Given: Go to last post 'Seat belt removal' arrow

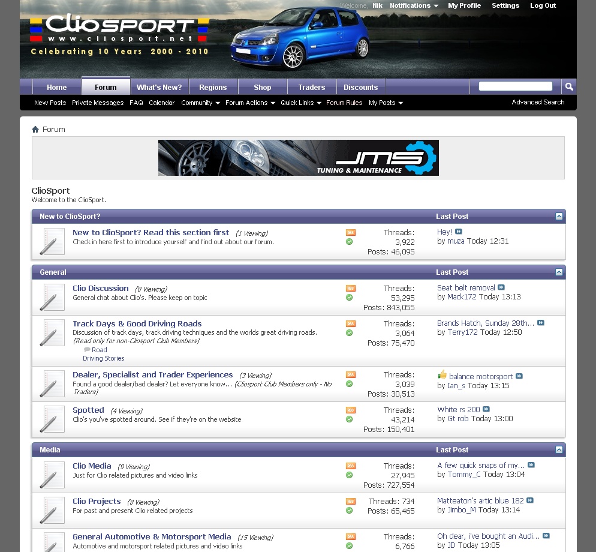Looking at the screenshot, I should pyautogui.click(x=501, y=288).
